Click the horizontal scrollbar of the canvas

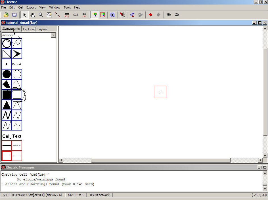point(161,160)
